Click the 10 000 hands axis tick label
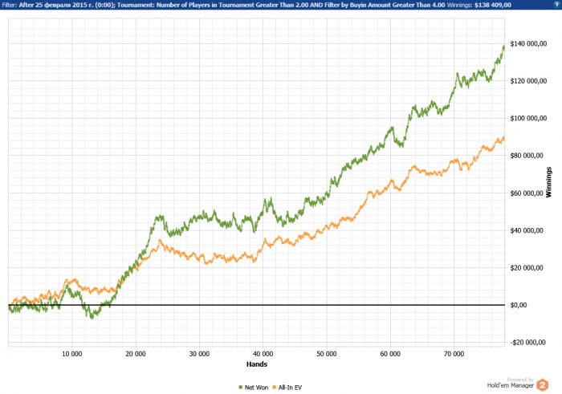 (x=72, y=354)
